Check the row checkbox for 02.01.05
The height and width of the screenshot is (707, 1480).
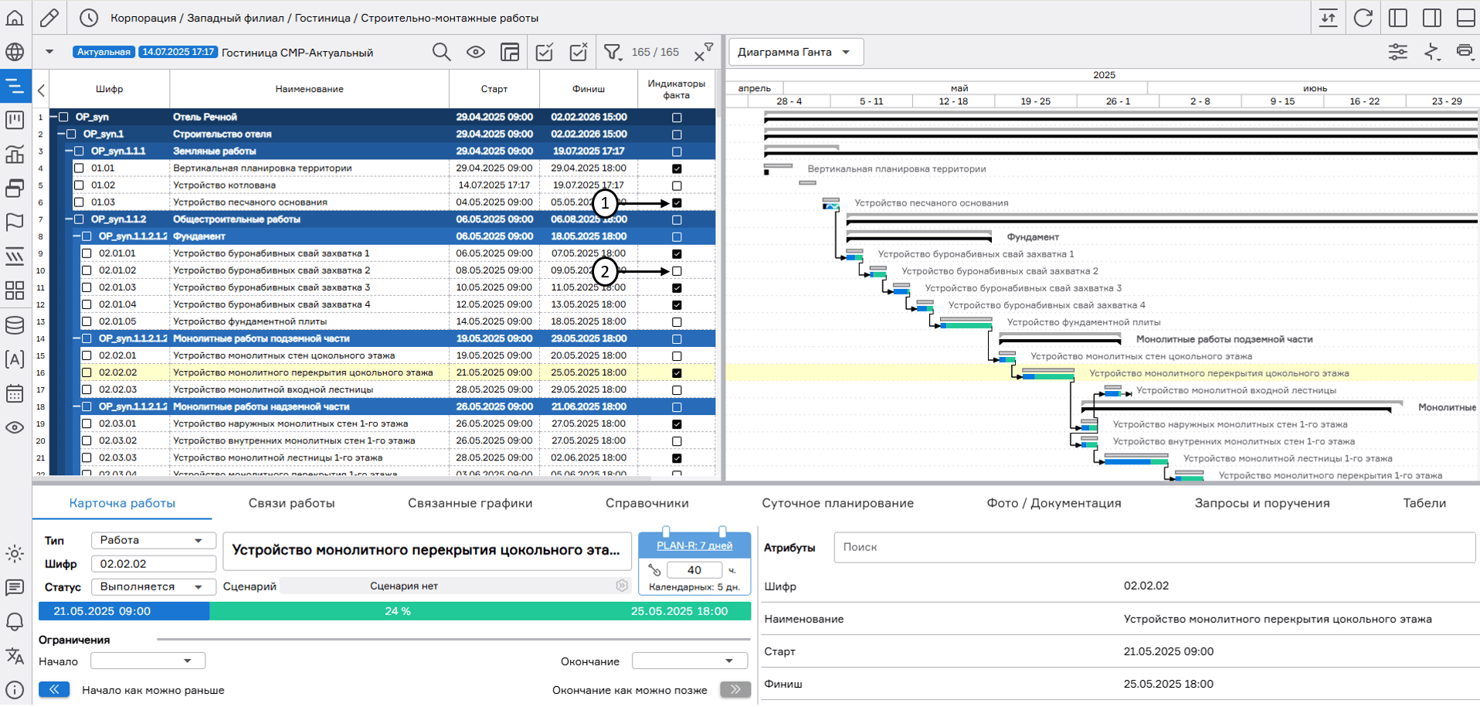pos(87,321)
